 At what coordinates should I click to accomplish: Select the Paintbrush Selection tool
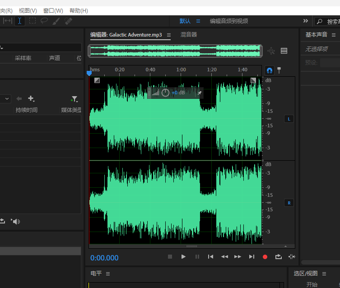[56, 21]
